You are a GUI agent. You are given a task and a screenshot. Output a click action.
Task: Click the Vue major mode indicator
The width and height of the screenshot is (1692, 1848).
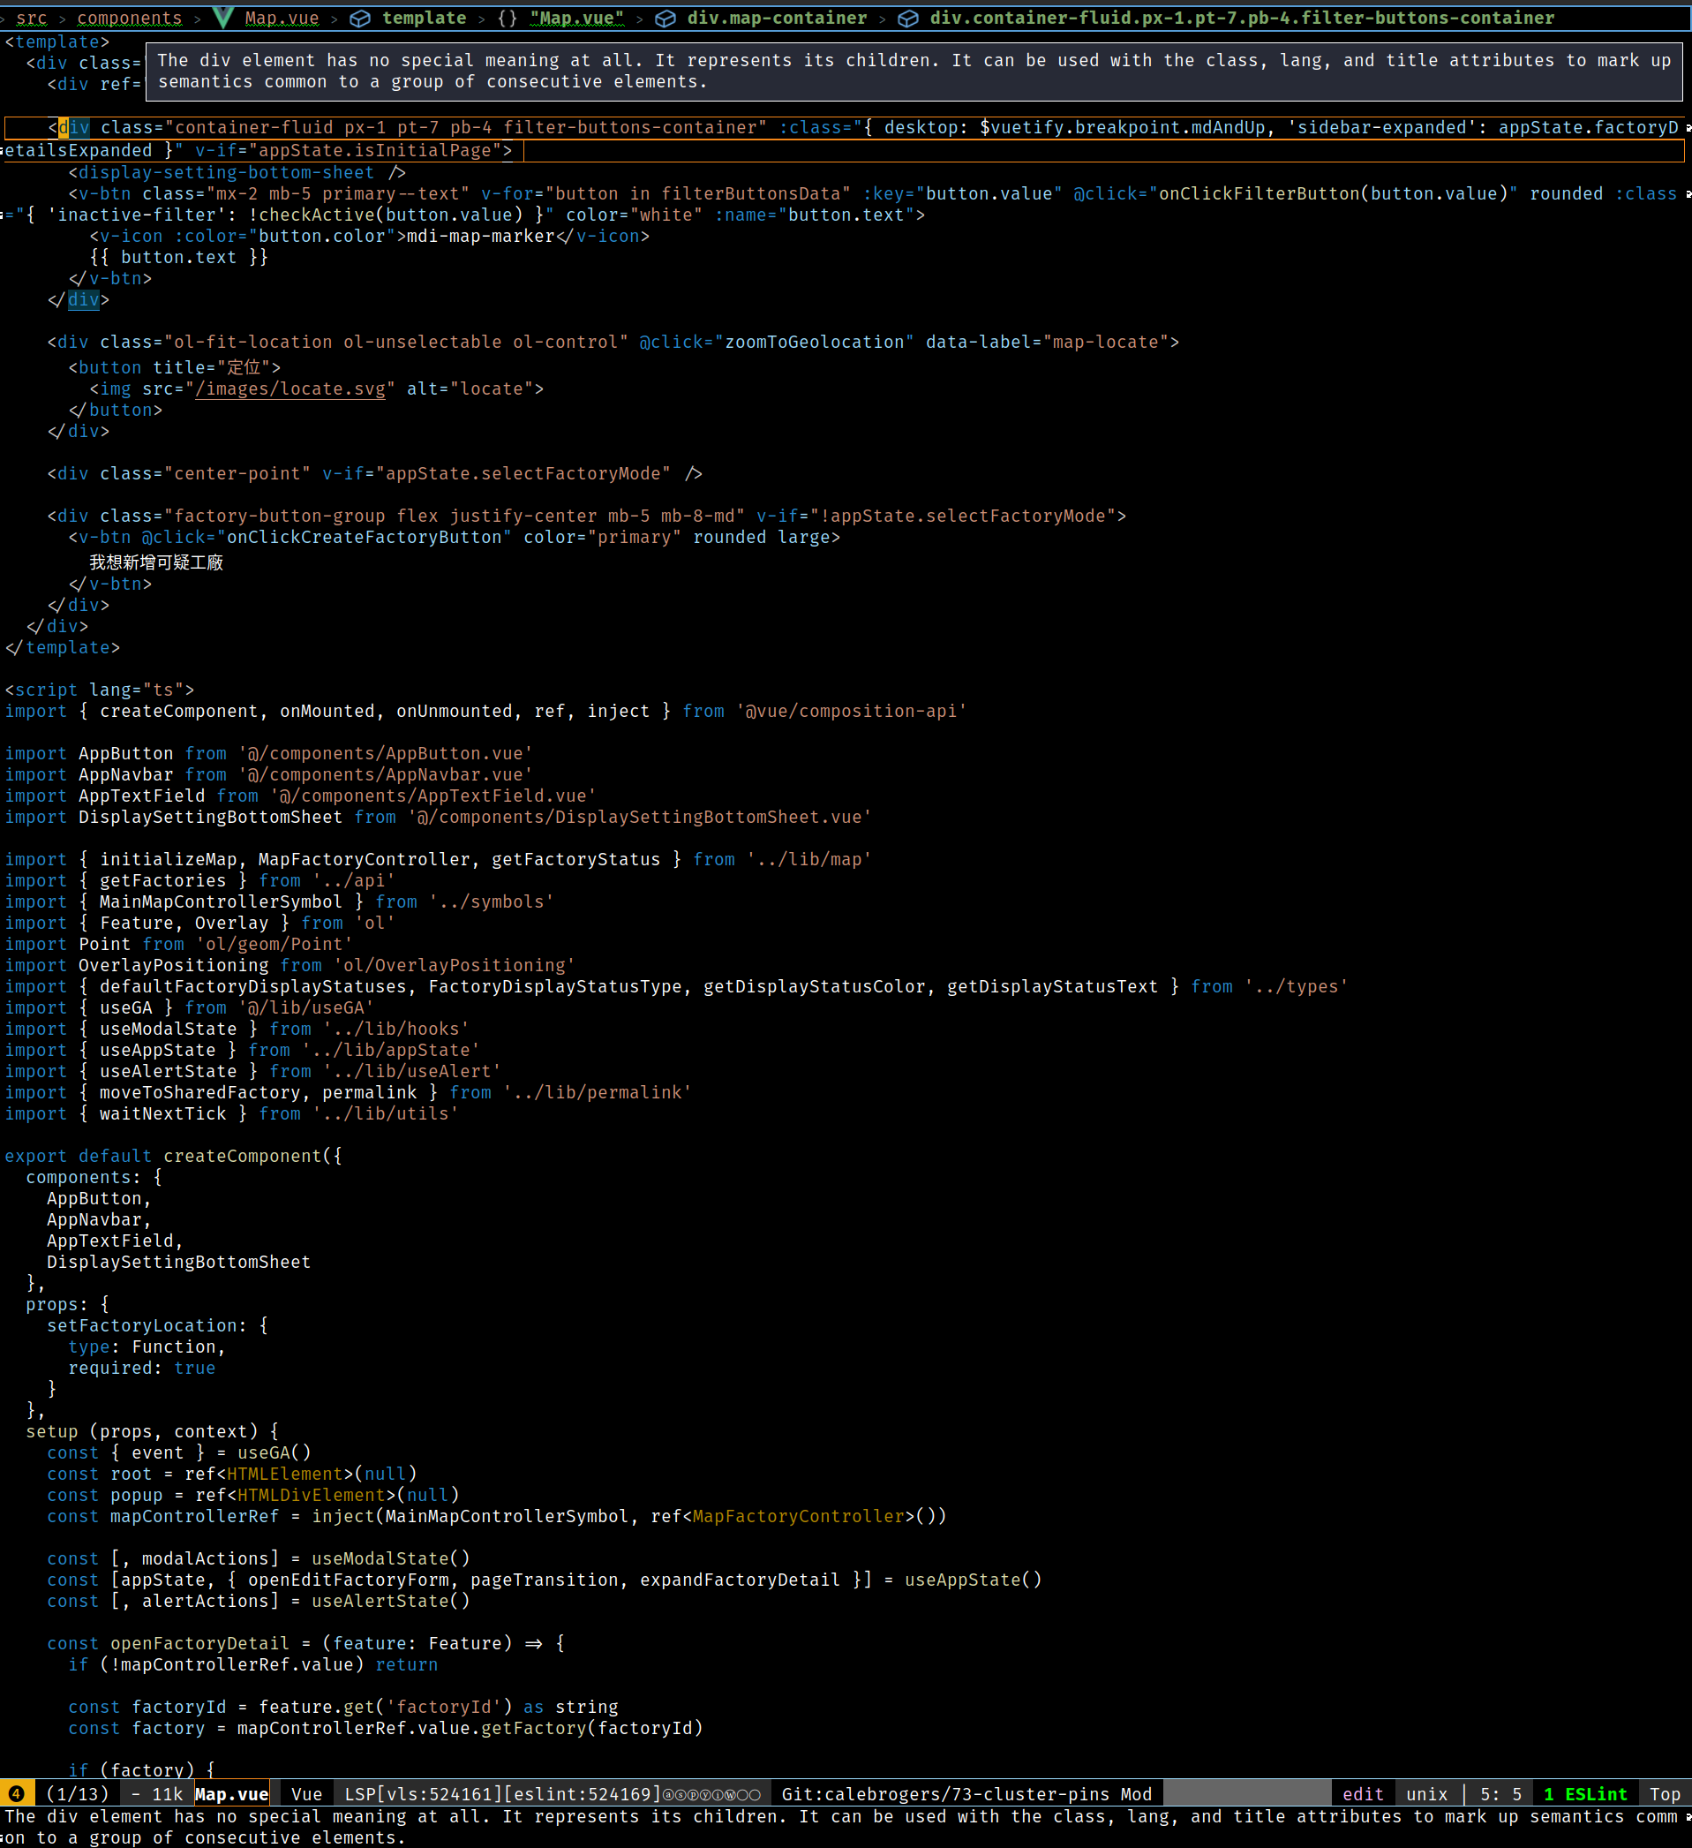pos(307,1794)
